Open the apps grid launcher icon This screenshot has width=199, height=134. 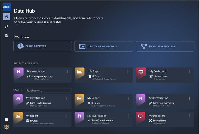6,119
